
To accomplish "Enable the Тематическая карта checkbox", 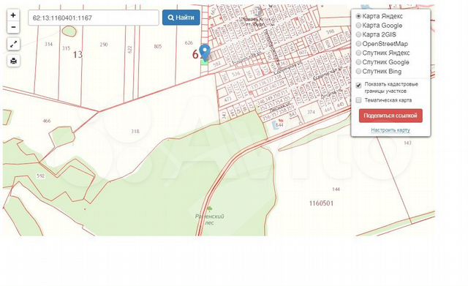I will pyautogui.click(x=358, y=100).
